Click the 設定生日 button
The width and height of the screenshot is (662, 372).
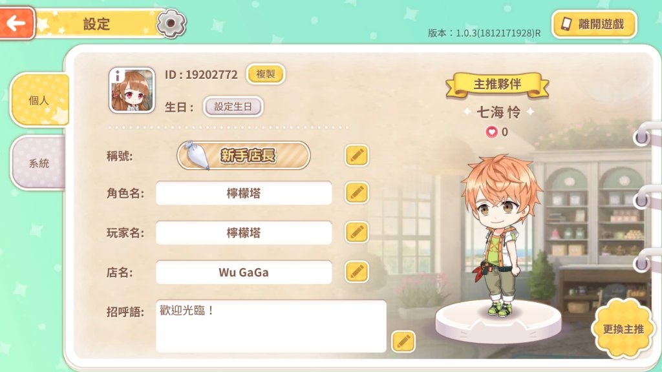tap(233, 107)
